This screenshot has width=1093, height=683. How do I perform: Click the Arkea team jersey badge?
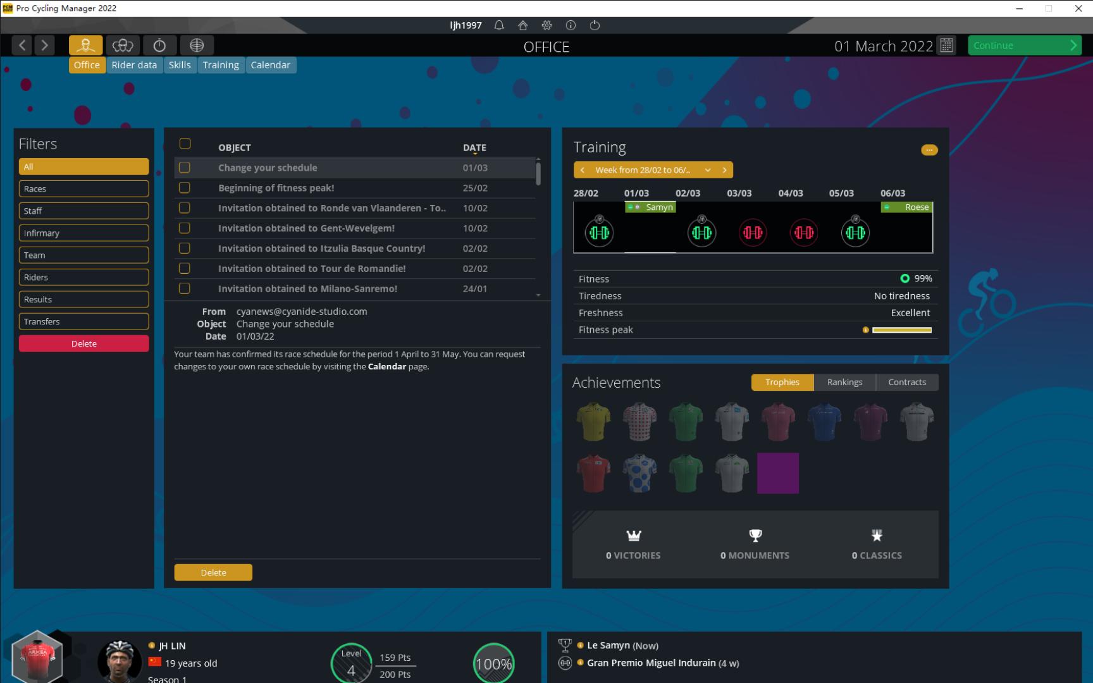point(37,658)
